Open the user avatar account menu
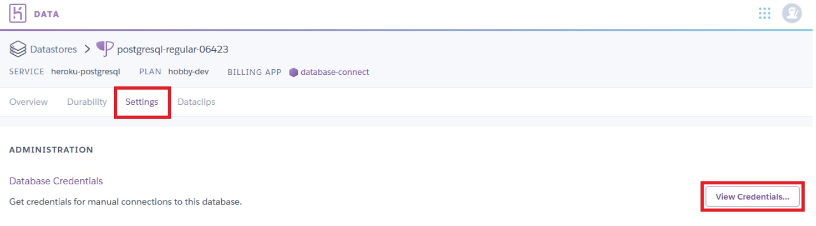816x226 pixels. pos(791,14)
